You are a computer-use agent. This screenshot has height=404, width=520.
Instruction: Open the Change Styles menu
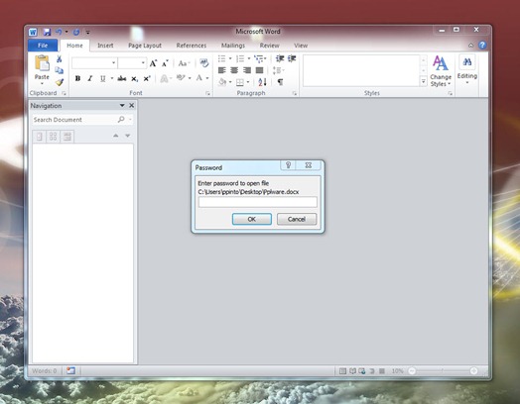pos(441,71)
